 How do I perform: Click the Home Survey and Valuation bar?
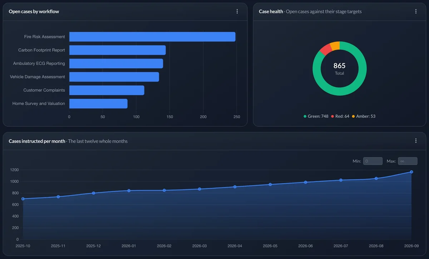click(98, 103)
